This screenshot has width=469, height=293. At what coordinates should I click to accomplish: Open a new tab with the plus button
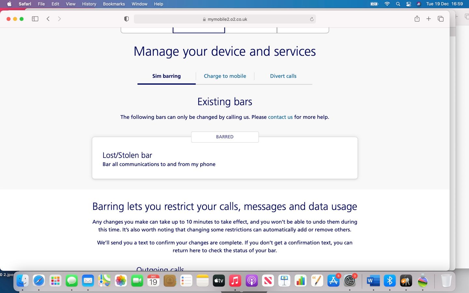tap(429, 19)
